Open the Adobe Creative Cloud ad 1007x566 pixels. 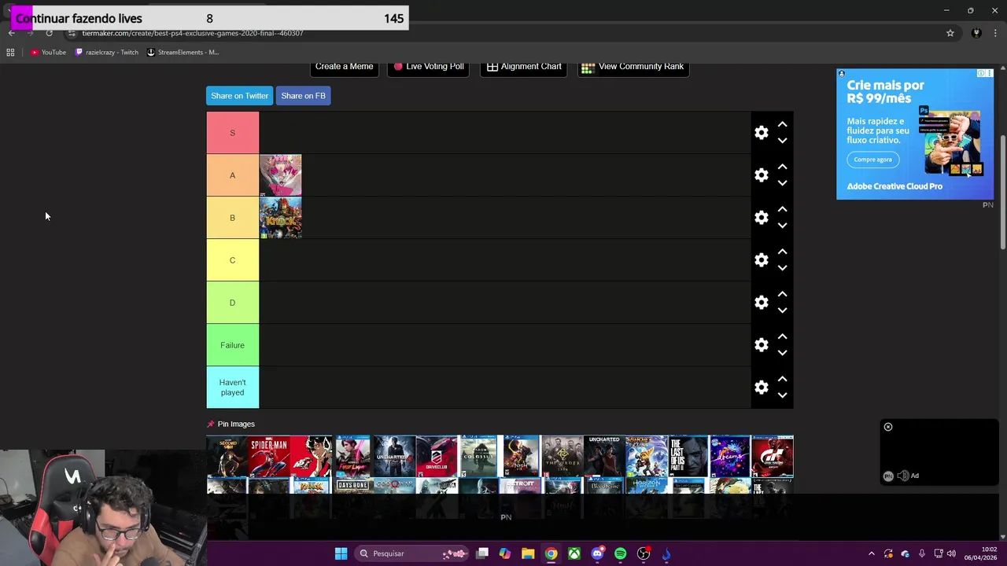click(x=915, y=134)
